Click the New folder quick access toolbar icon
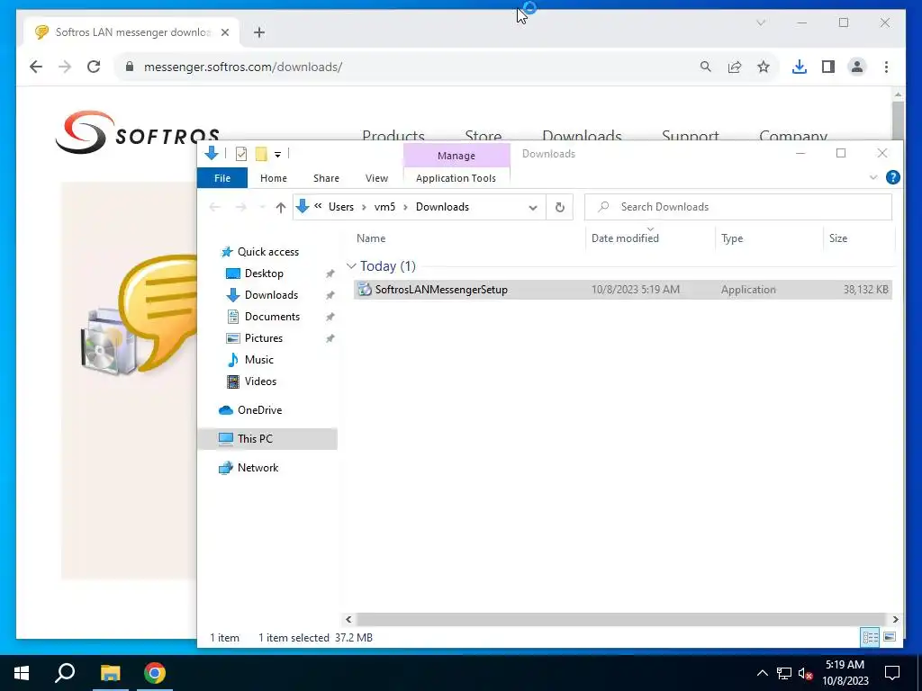Image resolution: width=922 pixels, height=691 pixels. click(x=261, y=154)
